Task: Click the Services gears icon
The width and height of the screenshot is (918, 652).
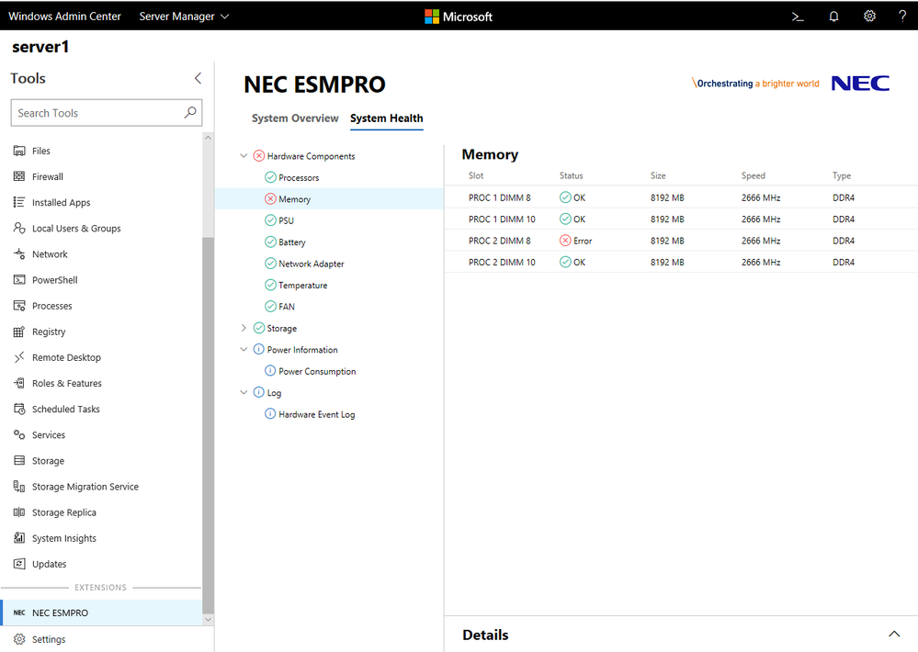Action: pos(19,434)
